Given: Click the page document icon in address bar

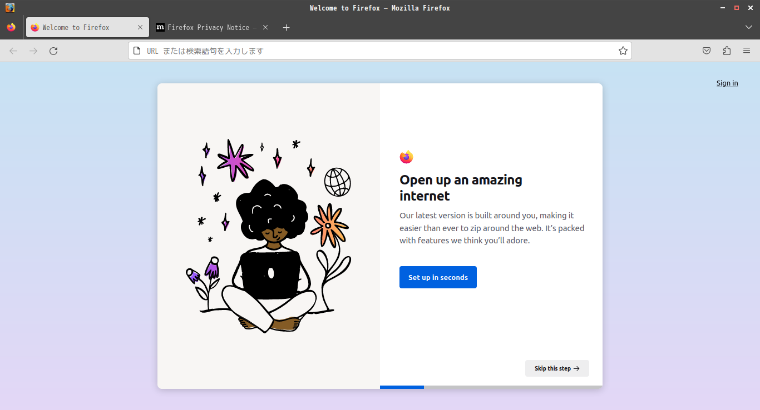Looking at the screenshot, I should tap(137, 51).
